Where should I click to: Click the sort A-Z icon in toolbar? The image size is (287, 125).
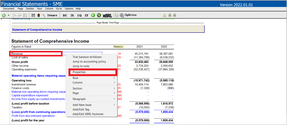tap(25, 15)
